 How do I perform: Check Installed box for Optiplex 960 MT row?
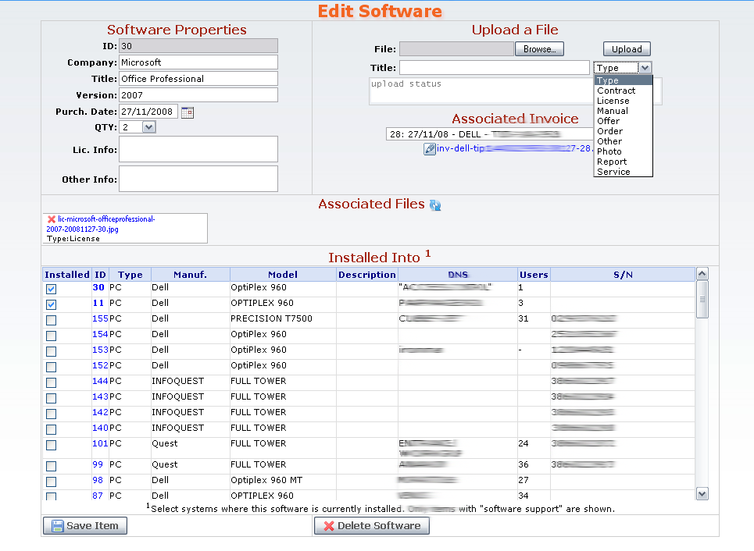click(x=52, y=482)
